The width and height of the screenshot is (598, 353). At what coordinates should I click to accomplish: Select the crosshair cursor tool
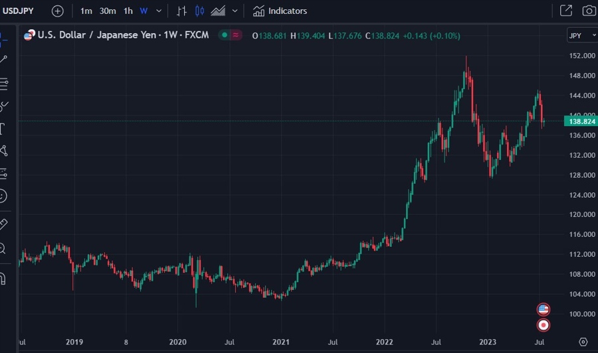click(3, 40)
